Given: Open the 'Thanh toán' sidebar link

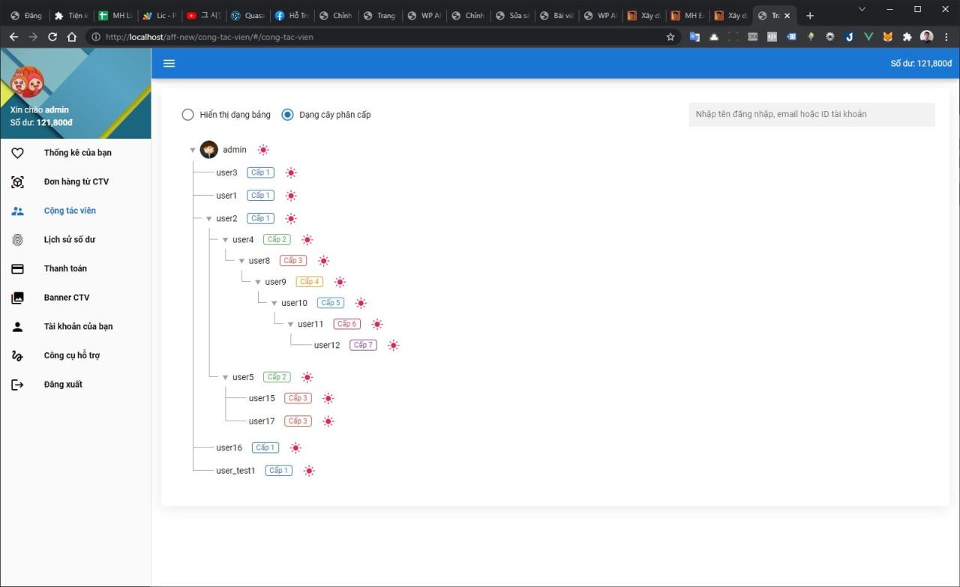Looking at the screenshot, I should tap(65, 268).
